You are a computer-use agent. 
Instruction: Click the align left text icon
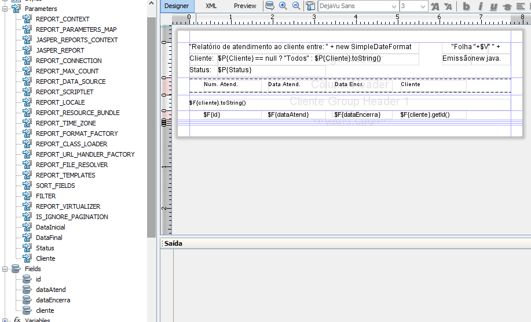tap(521, 6)
